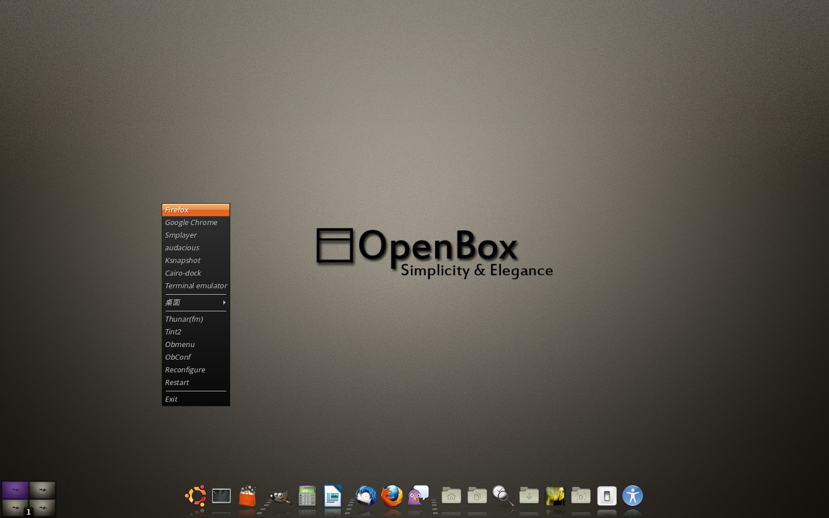Choose Google Chrome from the menu

(x=196, y=223)
